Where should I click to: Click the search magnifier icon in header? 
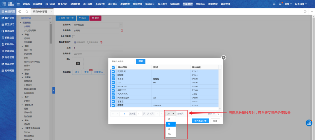coord(274,4)
